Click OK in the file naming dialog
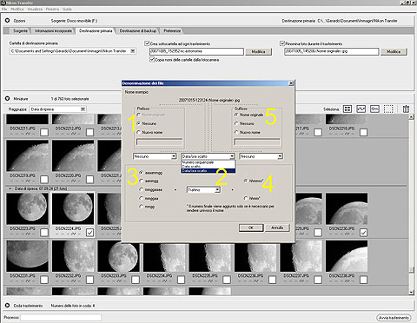The height and width of the screenshot is (323, 417). (251, 227)
